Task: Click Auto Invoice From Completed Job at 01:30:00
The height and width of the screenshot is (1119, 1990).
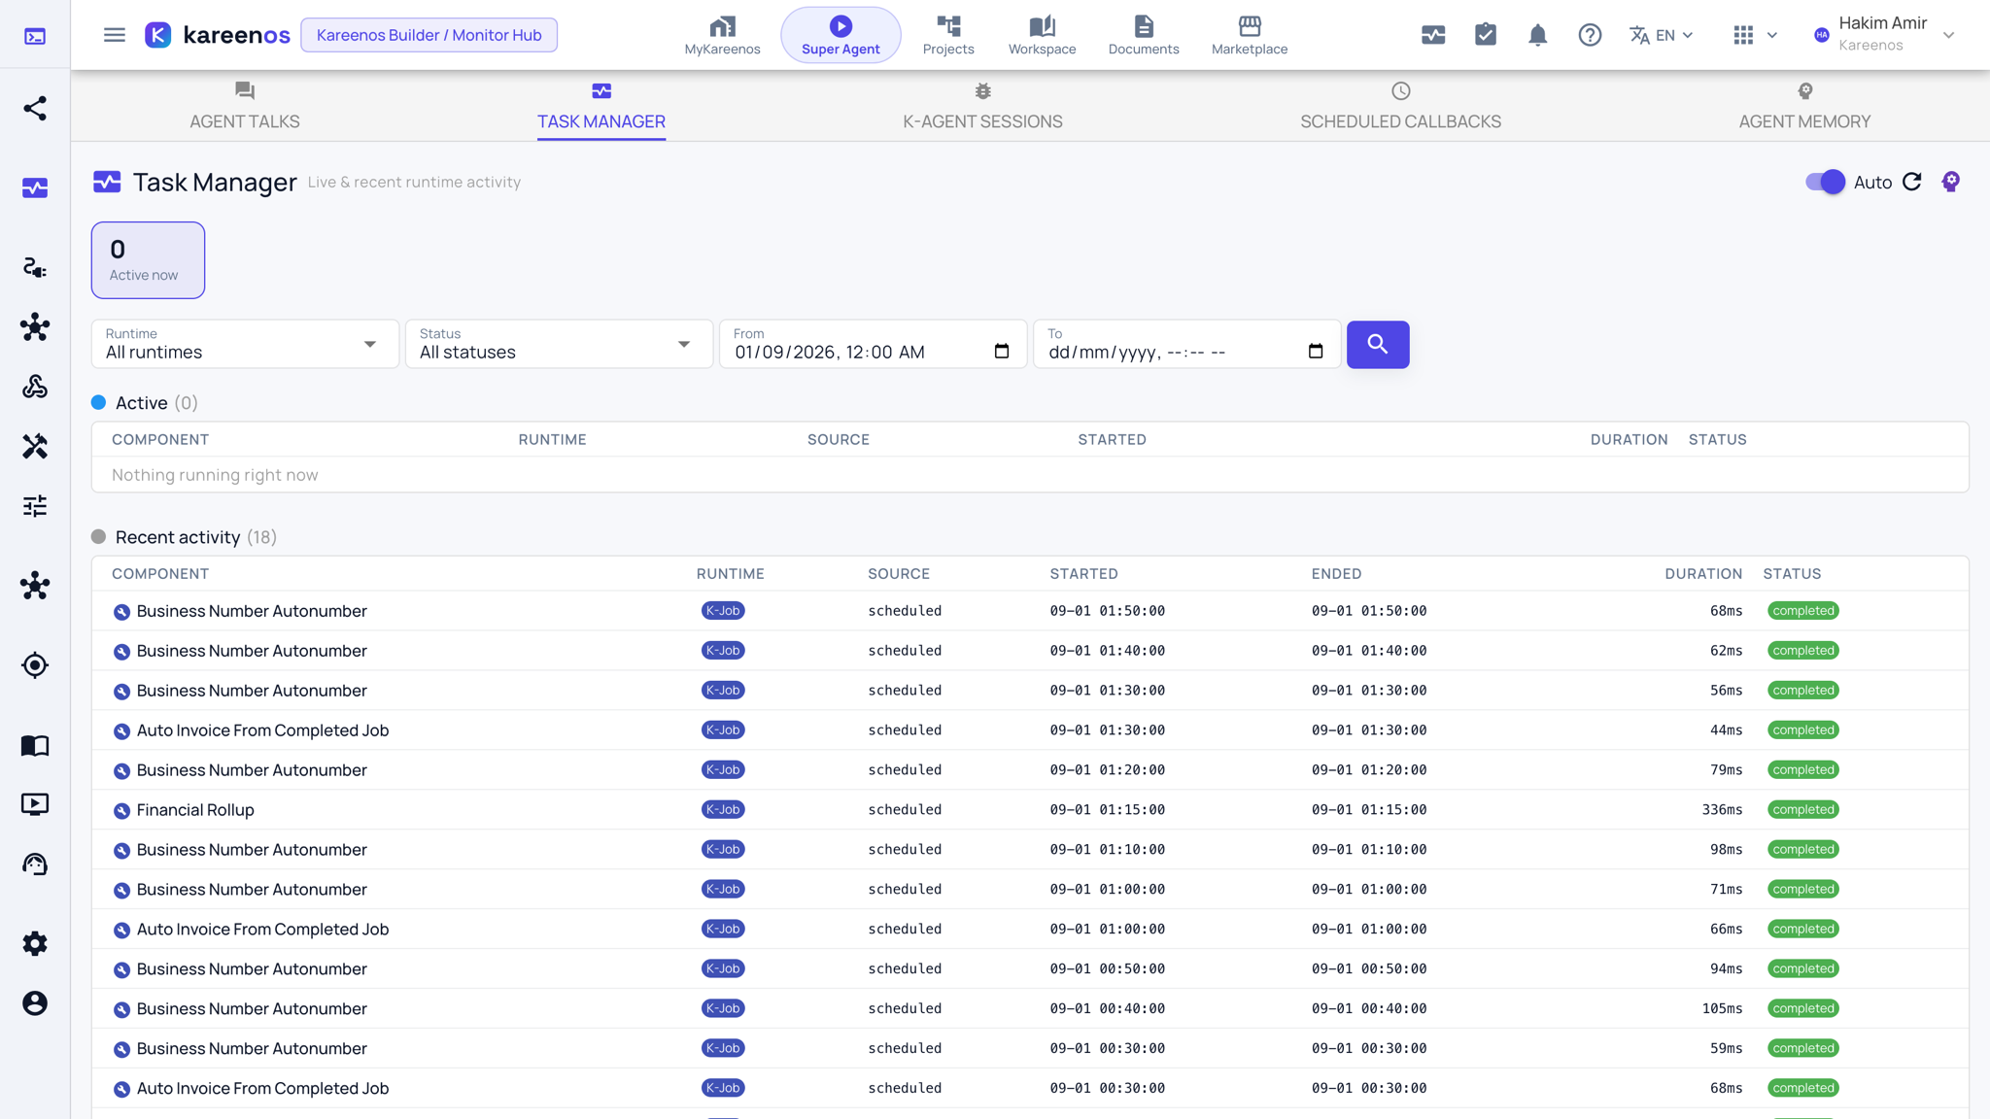Action: pyautogui.click(x=262, y=730)
